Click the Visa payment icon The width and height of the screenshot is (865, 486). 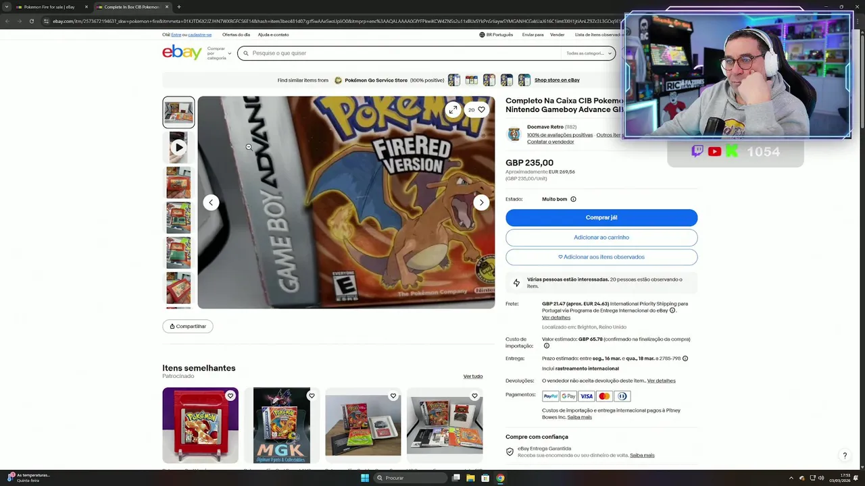tap(586, 396)
